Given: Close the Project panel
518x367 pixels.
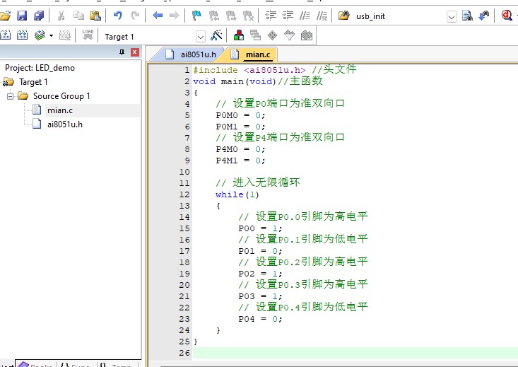Looking at the screenshot, I should (134, 52).
